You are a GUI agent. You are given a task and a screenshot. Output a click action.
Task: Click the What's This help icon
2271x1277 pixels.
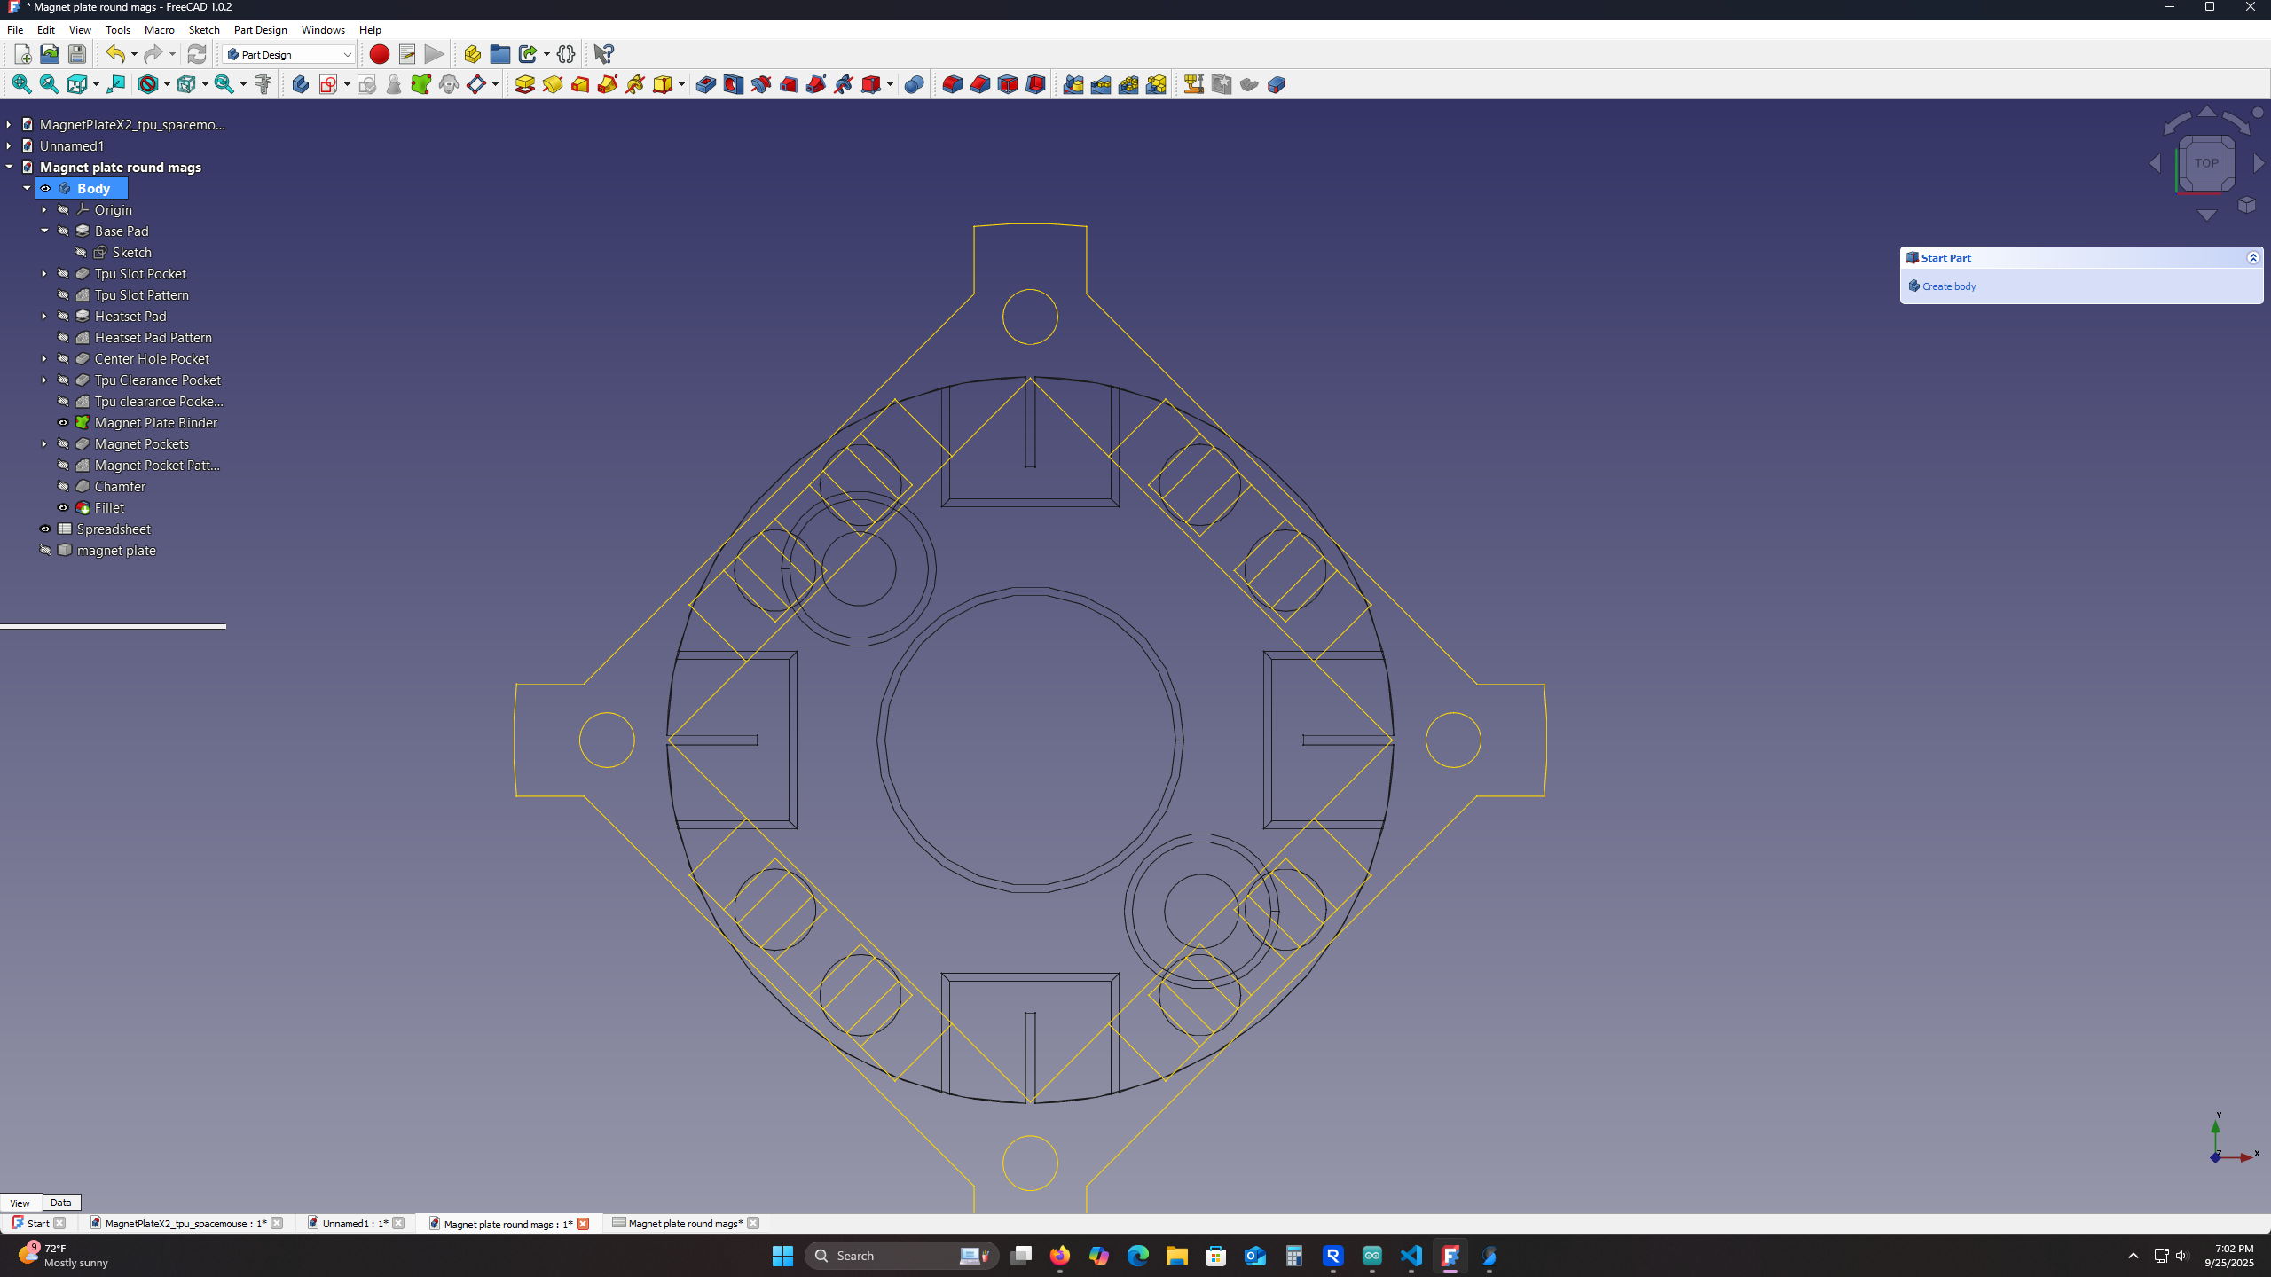(603, 54)
